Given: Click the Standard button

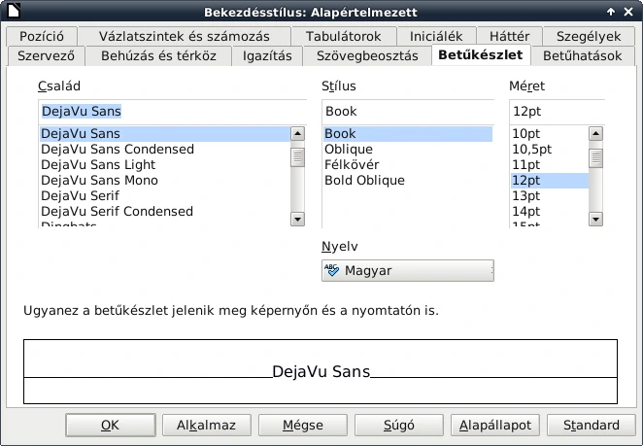Looking at the screenshot, I should point(592,425).
